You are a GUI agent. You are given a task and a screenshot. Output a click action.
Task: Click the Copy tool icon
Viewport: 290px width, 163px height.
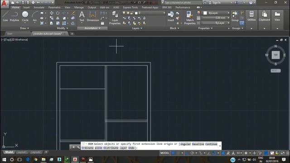[x=52, y=18]
